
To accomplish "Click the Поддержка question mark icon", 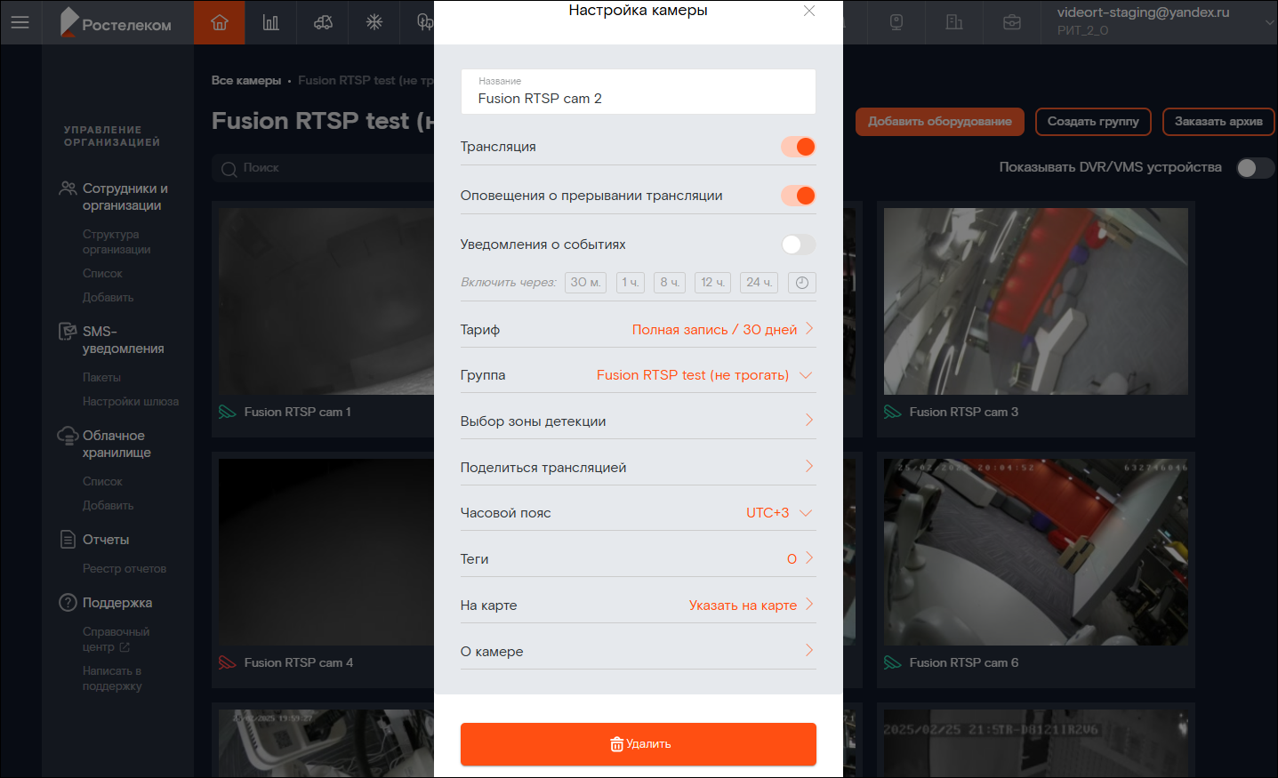I will [x=68, y=603].
